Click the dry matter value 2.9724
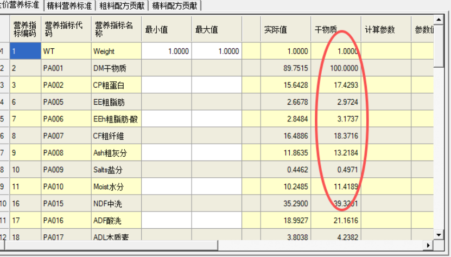Viewport: 451px width, 257px height. (347, 102)
